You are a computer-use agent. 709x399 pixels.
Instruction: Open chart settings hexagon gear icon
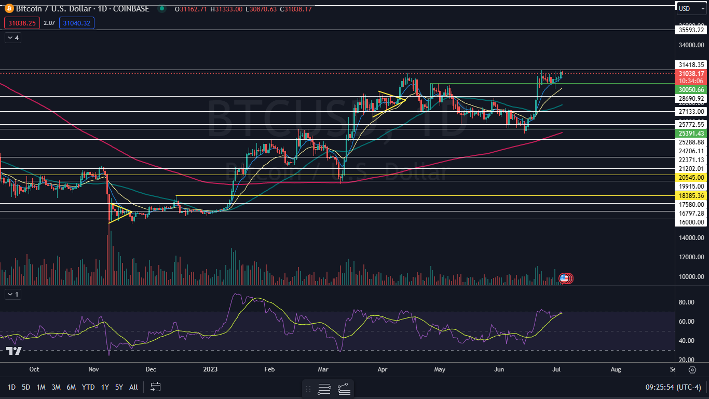click(692, 370)
